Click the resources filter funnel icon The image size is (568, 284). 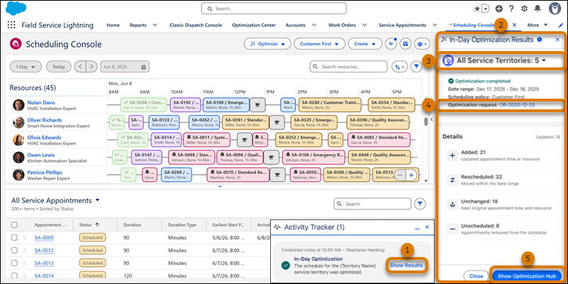416,67
